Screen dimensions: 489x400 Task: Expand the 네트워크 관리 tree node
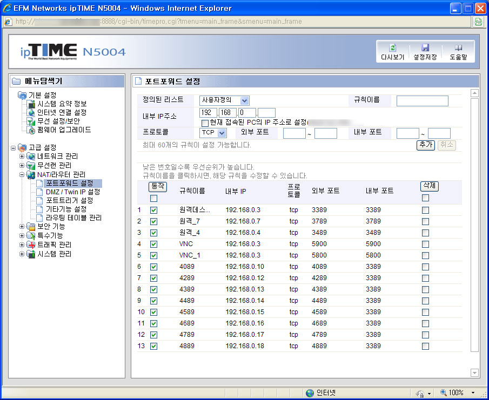coord(22,156)
